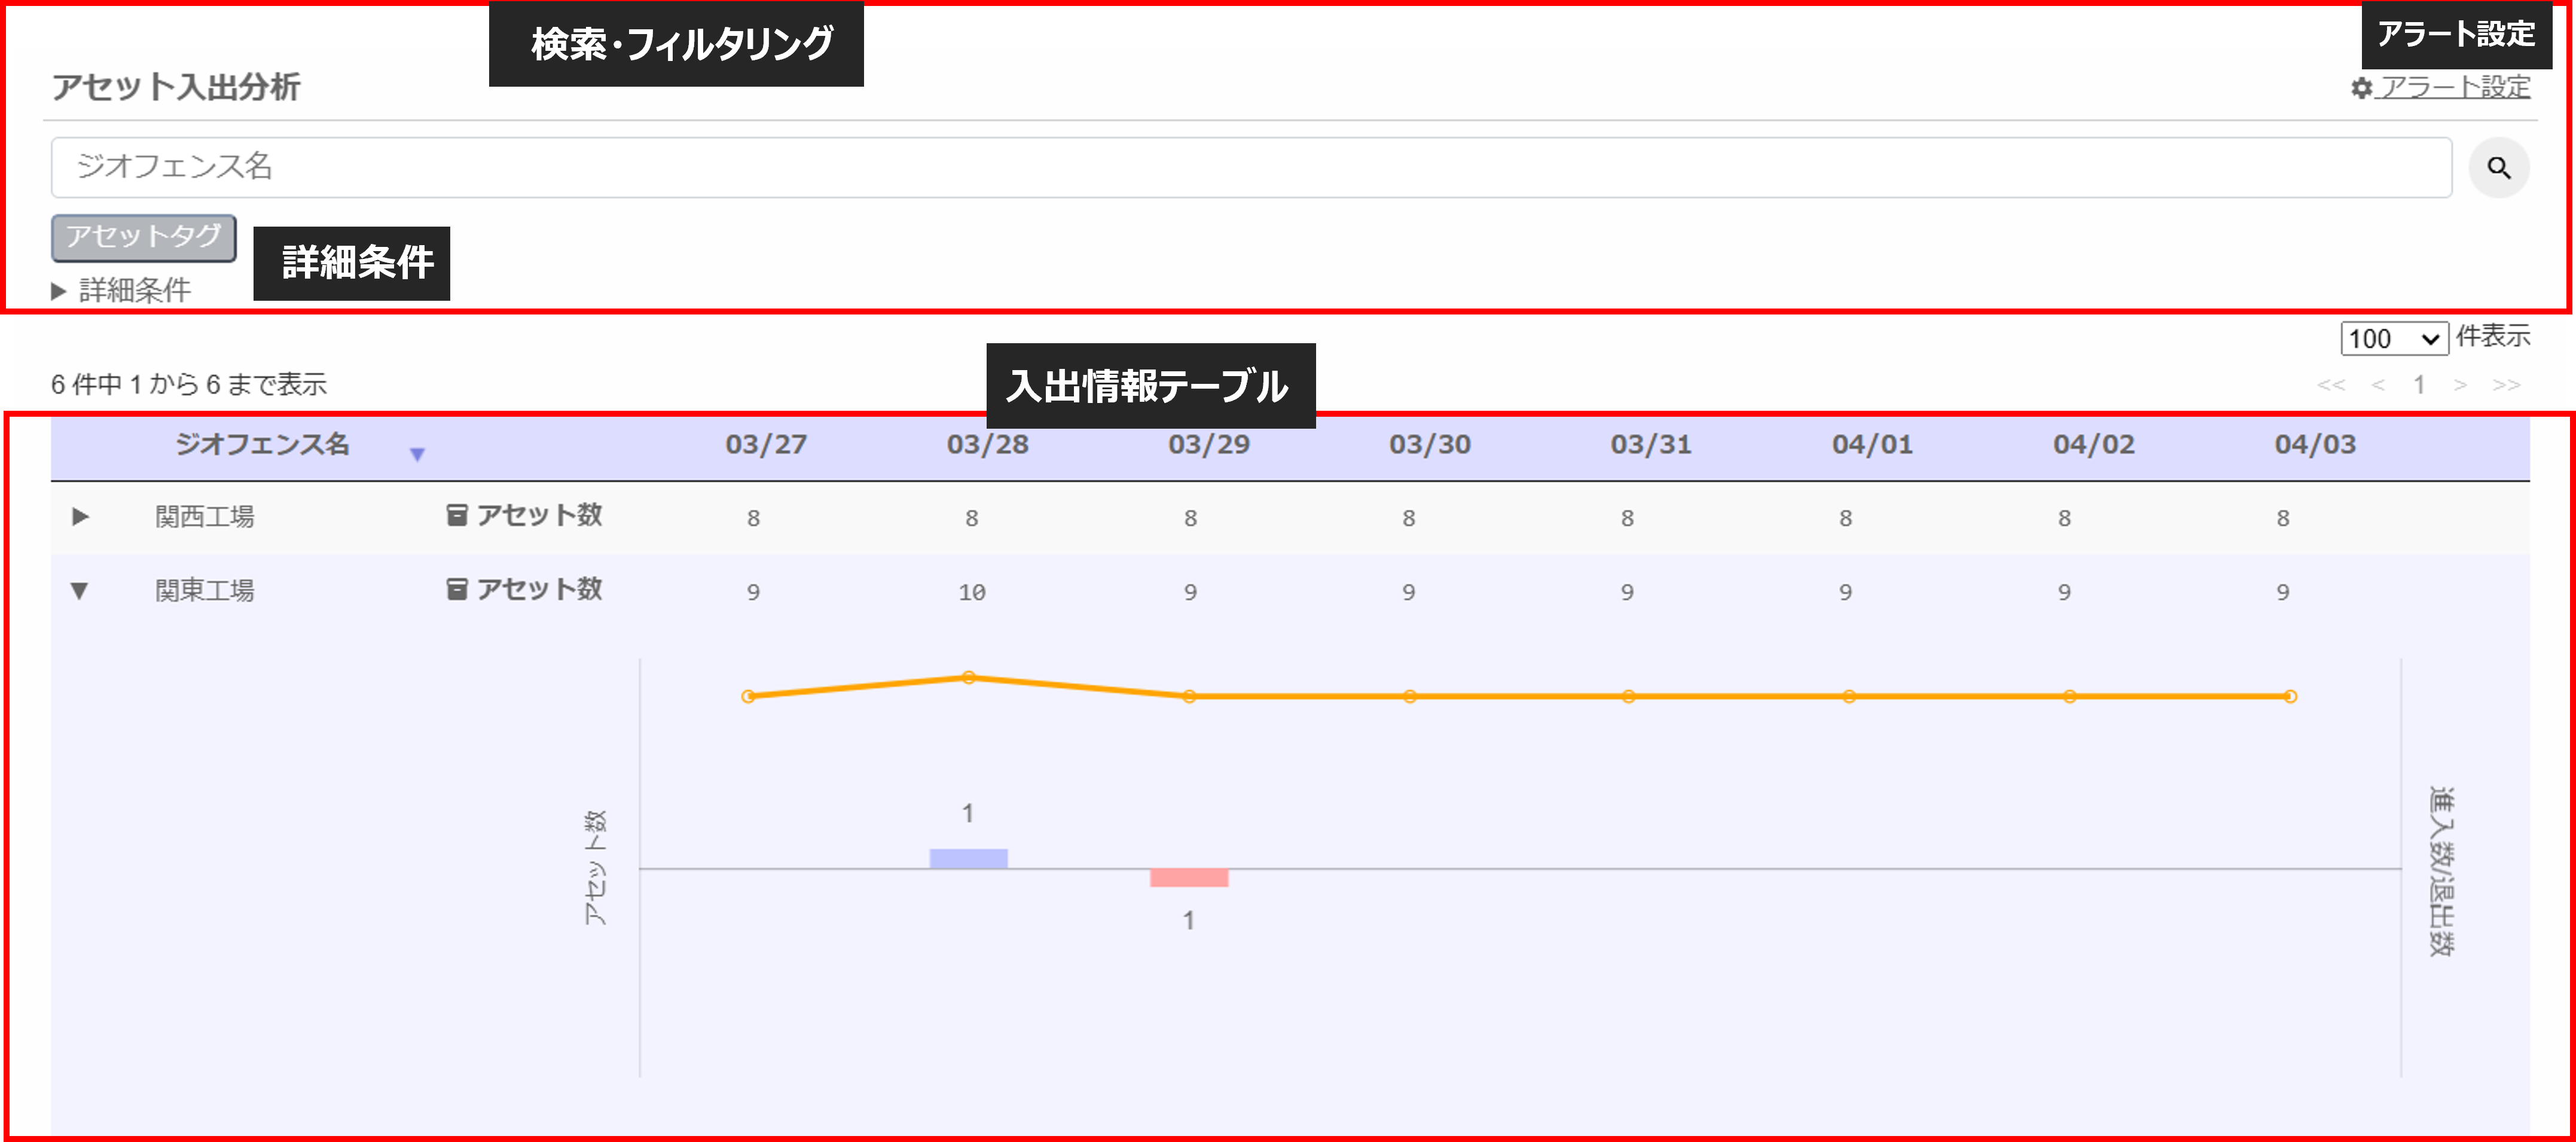The image size is (2576, 1142).
Task: Click the 進入数/退出数 axis label
Action: (x=2441, y=871)
